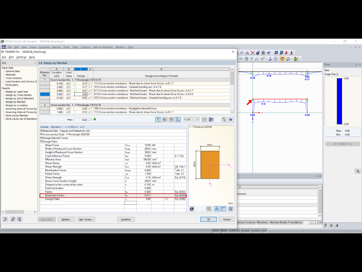Click the show axes icon below the cross-section preview
The width and height of the screenshot is (362, 272).
pyautogui.click(x=223, y=209)
